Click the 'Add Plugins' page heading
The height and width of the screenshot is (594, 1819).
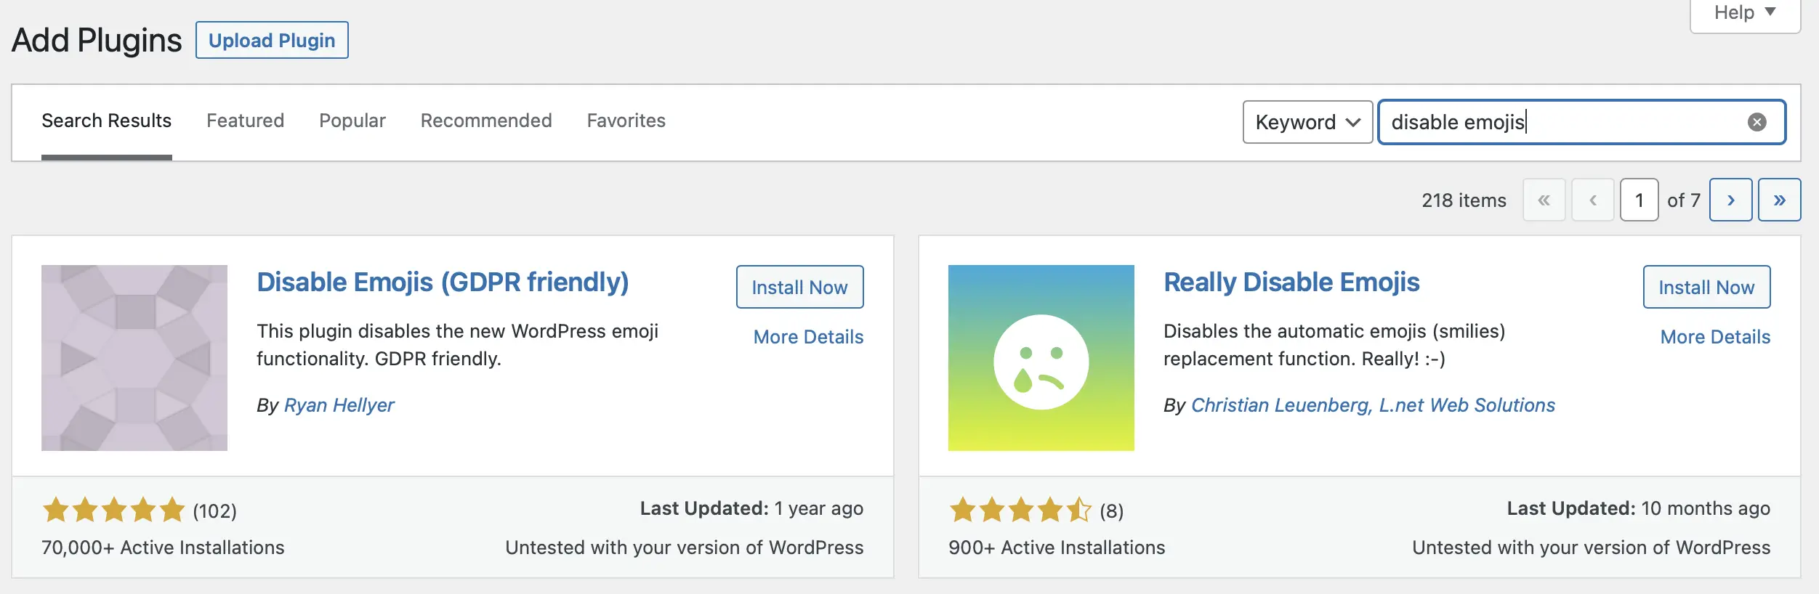(x=97, y=40)
